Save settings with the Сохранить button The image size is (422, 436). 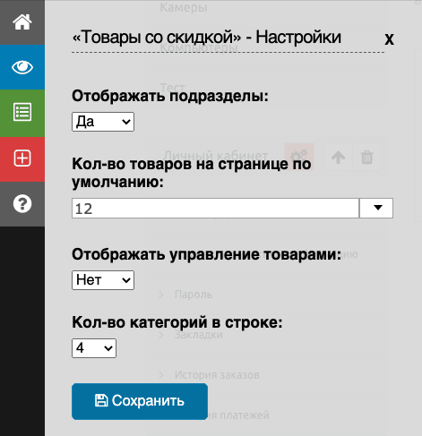[x=140, y=401]
